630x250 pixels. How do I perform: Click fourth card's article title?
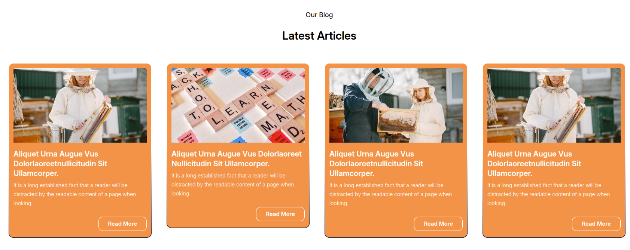tap(534, 164)
